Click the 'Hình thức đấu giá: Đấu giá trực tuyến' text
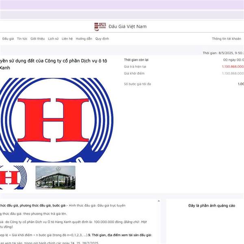Screen dimensions: 244x244 pos(97,205)
